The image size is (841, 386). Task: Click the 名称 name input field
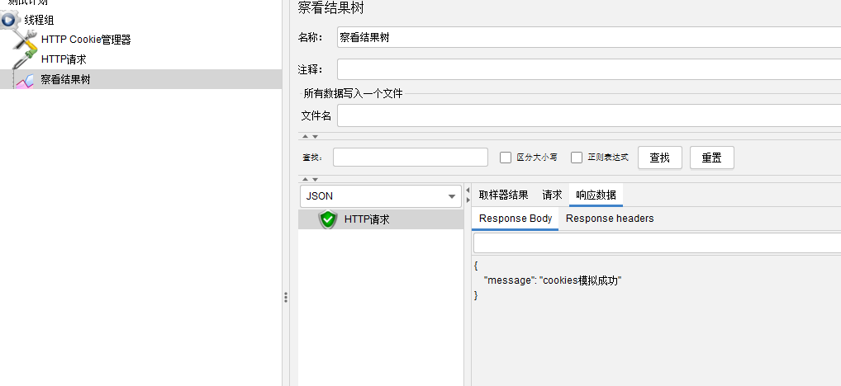click(589, 37)
